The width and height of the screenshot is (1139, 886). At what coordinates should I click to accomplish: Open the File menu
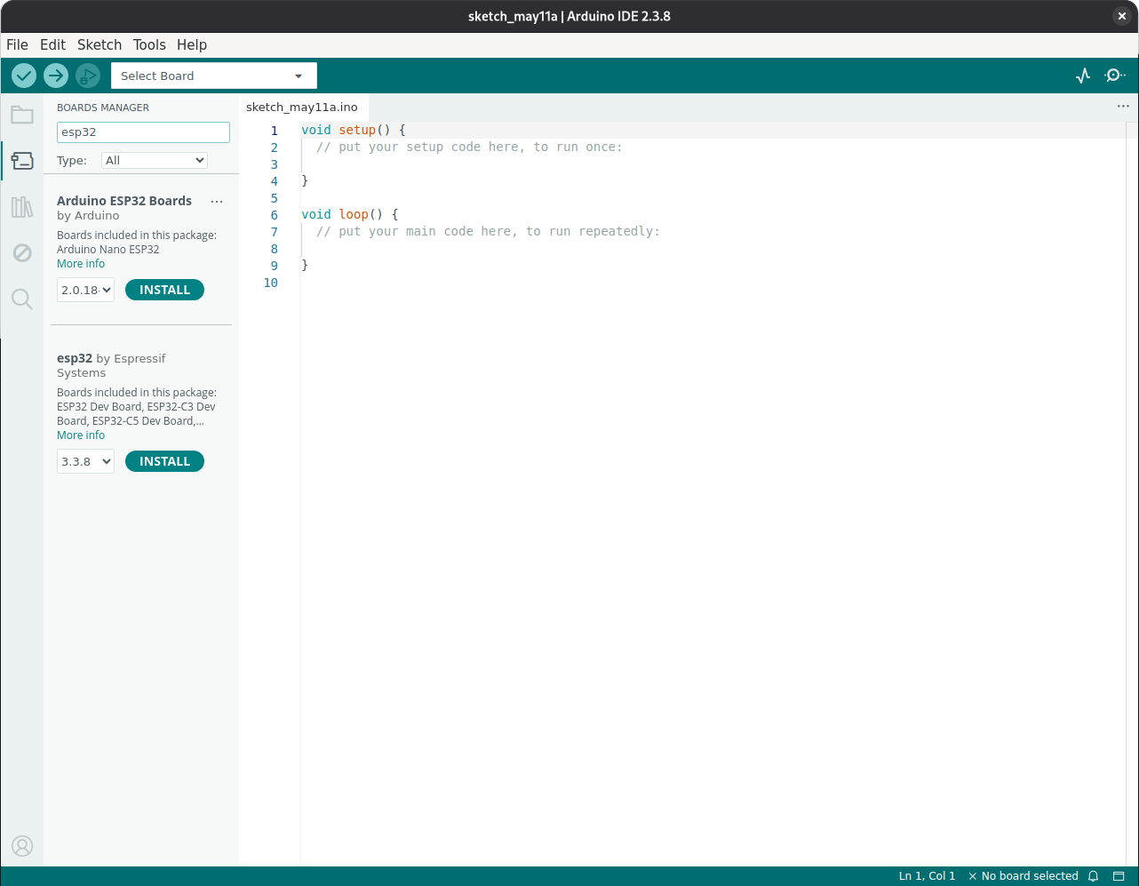click(x=17, y=44)
